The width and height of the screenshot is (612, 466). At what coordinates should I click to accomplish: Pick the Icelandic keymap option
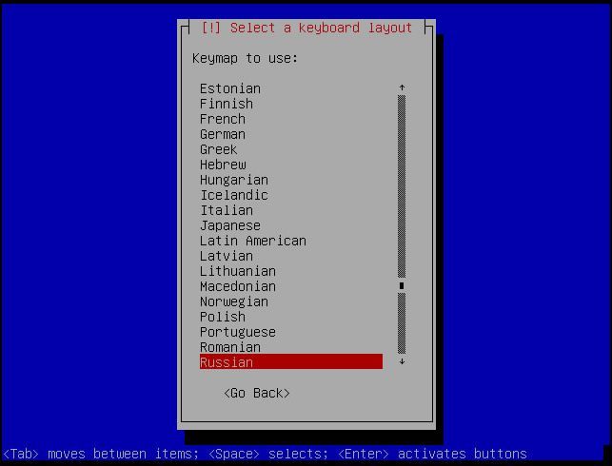pos(234,195)
